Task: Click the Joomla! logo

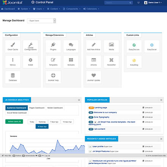Action: click(12, 2)
